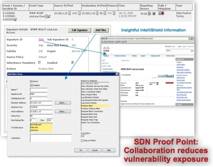Image resolution: width=213 pixels, height=167 pixels.
Task: Select Request Snmp Trap action
Action: [x=95, y=120]
